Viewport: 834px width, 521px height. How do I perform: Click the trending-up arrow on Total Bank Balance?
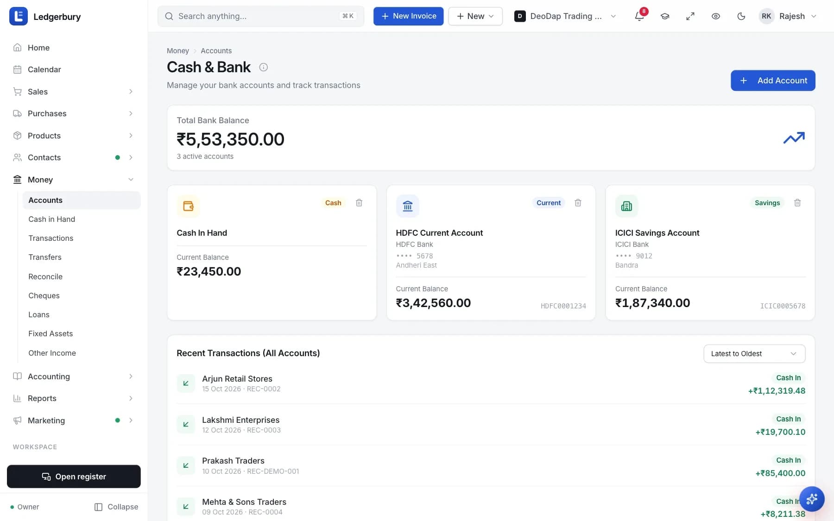[x=794, y=138]
